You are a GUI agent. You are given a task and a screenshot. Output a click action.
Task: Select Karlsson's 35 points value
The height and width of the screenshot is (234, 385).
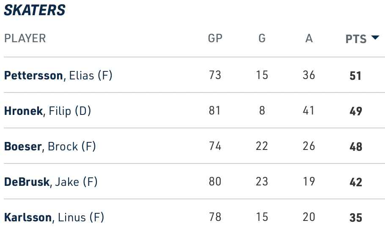pyautogui.click(x=356, y=218)
